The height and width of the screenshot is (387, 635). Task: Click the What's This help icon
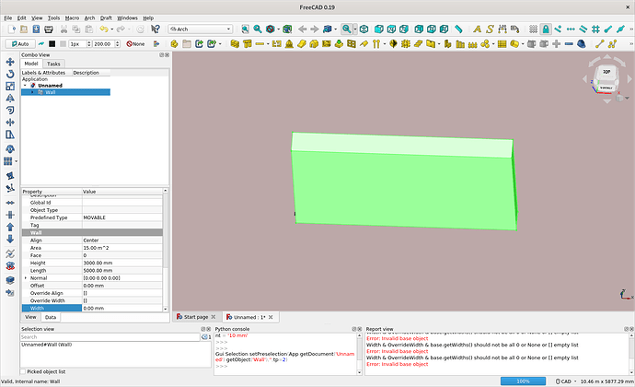156,29
